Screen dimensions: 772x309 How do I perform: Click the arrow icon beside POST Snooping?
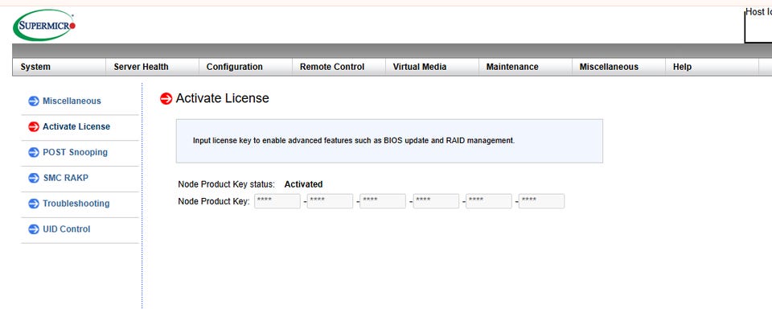click(x=34, y=152)
